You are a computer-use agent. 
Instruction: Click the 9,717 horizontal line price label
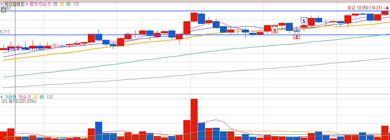tap(5, 32)
